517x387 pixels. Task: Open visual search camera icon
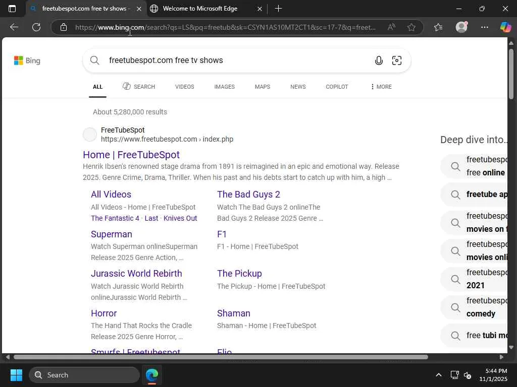pyautogui.click(x=397, y=60)
